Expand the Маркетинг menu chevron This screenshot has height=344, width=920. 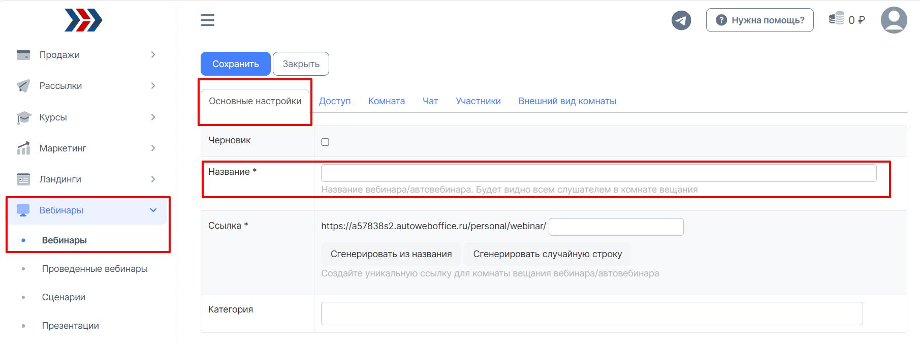click(153, 148)
